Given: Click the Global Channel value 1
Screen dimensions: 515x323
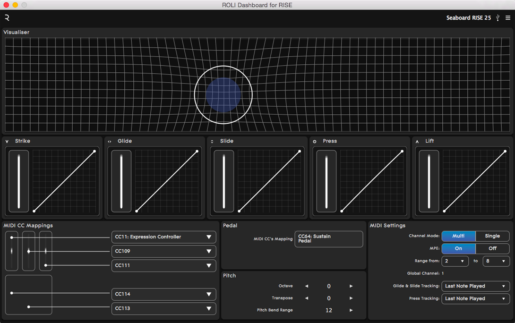Looking at the screenshot, I should tap(443, 273).
